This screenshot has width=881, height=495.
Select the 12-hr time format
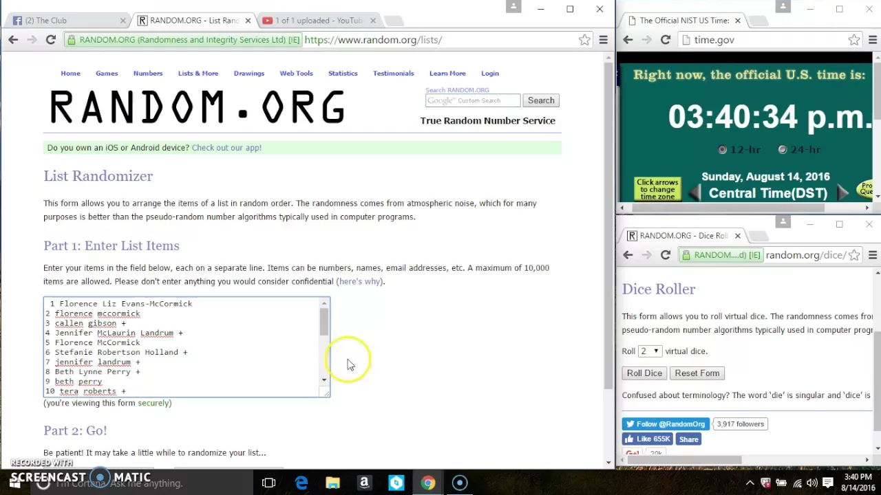click(723, 149)
